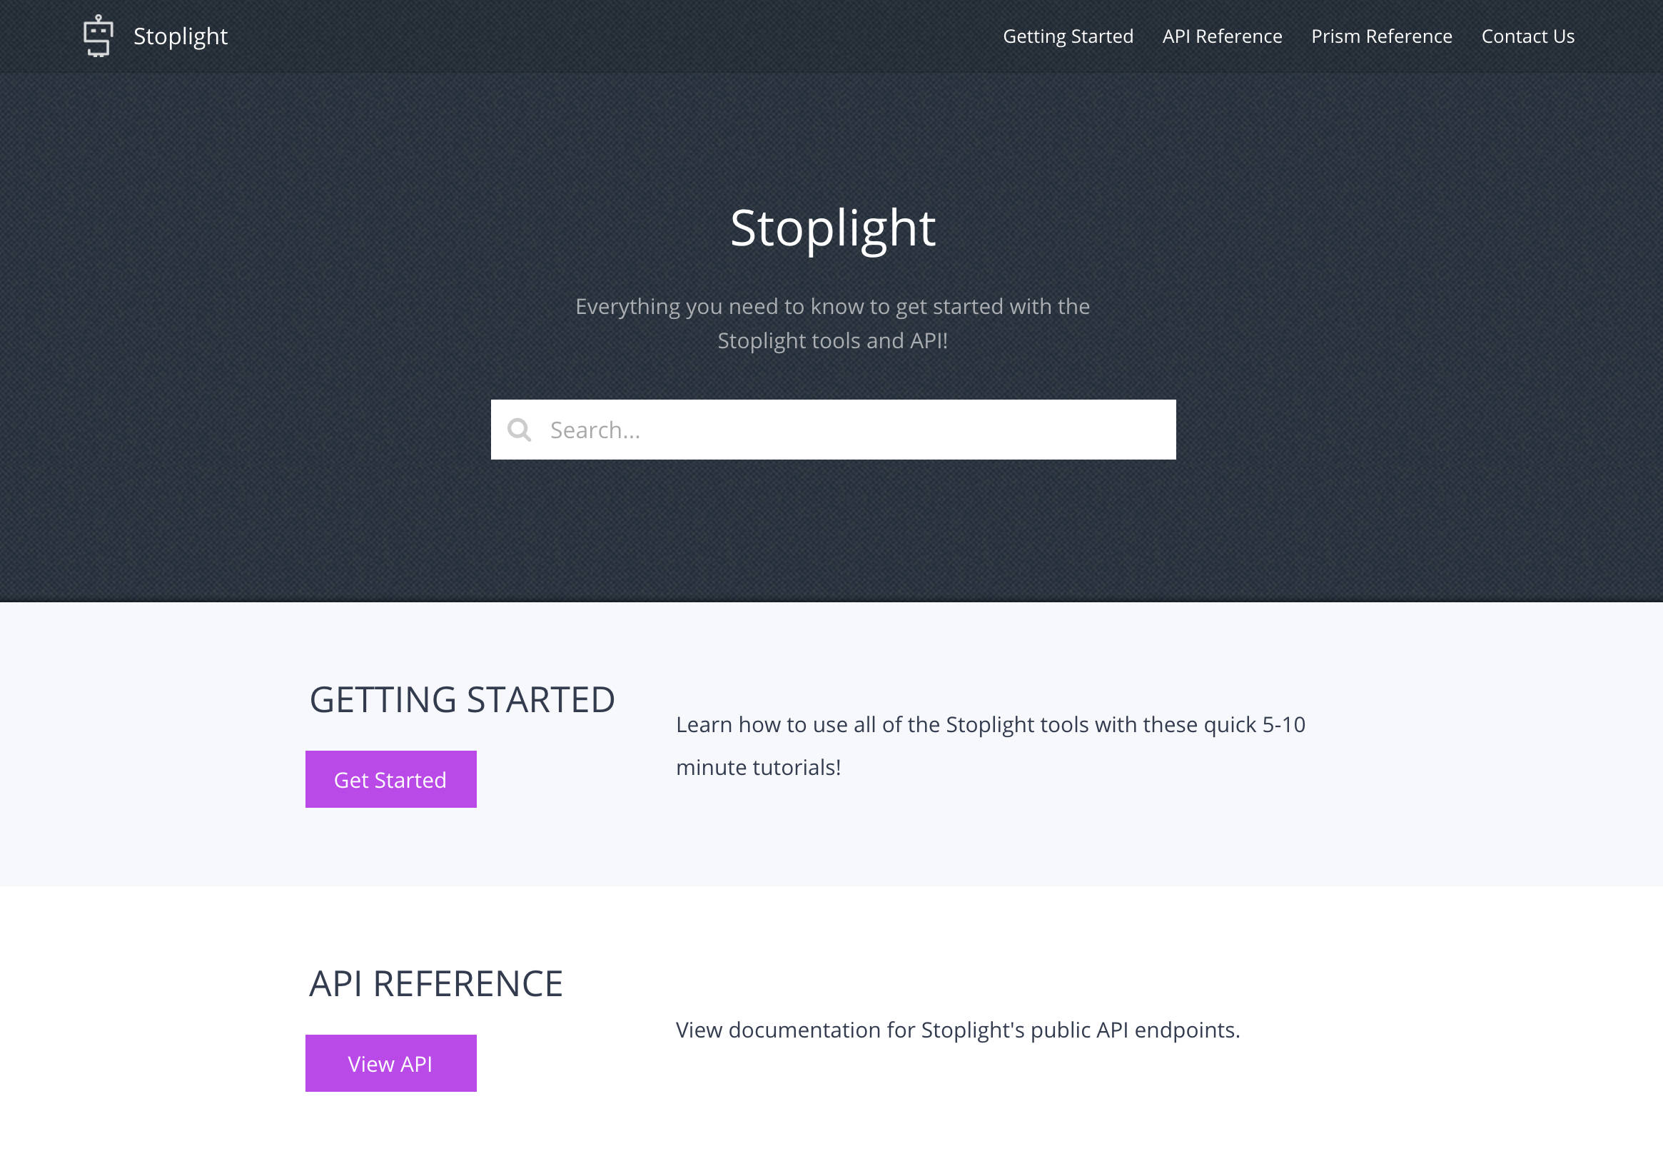Select the Stoplight brand name in header
Image resolution: width=1663 pixels, height=1156 pixels.
tap(181, 36)
